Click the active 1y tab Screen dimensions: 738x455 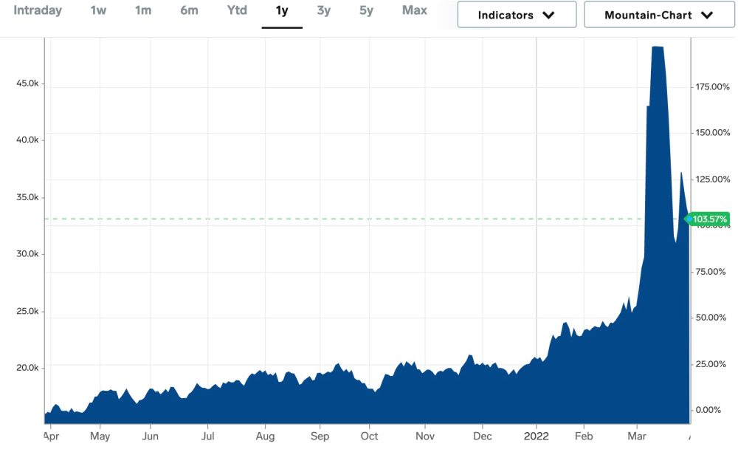pyautogui.click(x=282, y=11)
